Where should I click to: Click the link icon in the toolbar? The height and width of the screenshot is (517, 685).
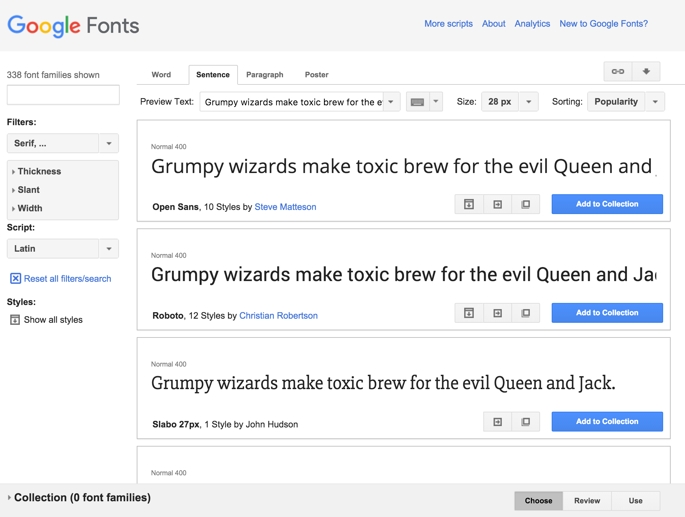point(618,71)
